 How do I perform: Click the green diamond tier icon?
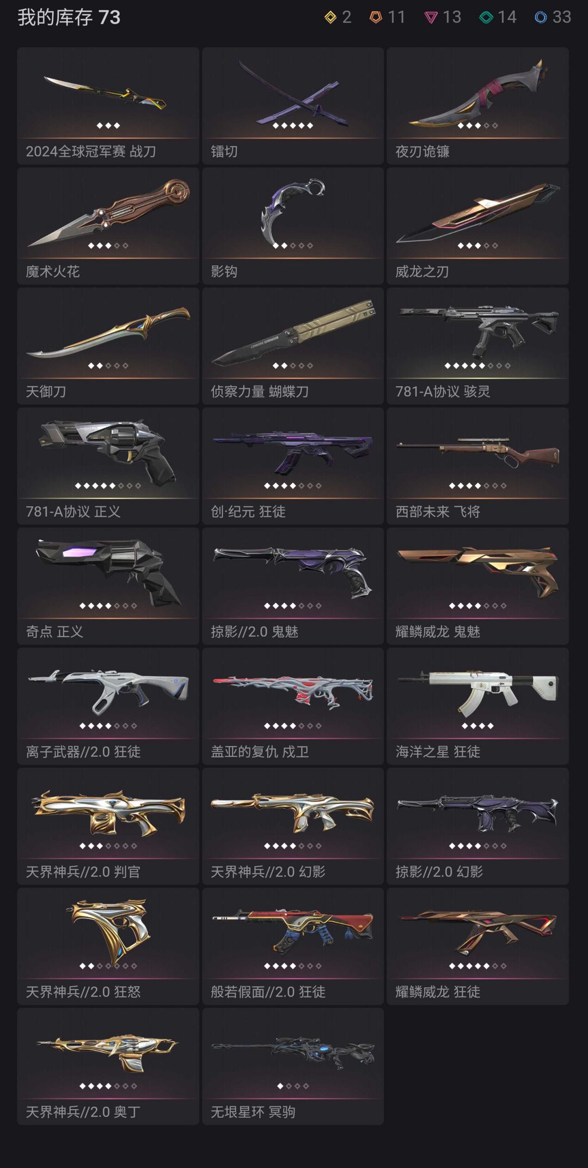[486, 17]
